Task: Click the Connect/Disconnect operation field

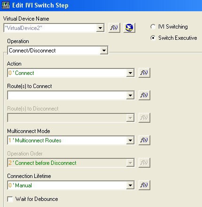Action: [x=54, y=51]
